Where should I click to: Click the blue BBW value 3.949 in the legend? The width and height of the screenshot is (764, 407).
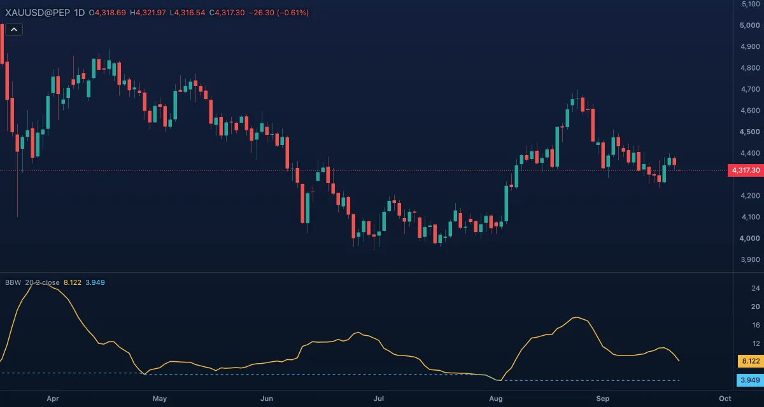[x=95, y=282]
